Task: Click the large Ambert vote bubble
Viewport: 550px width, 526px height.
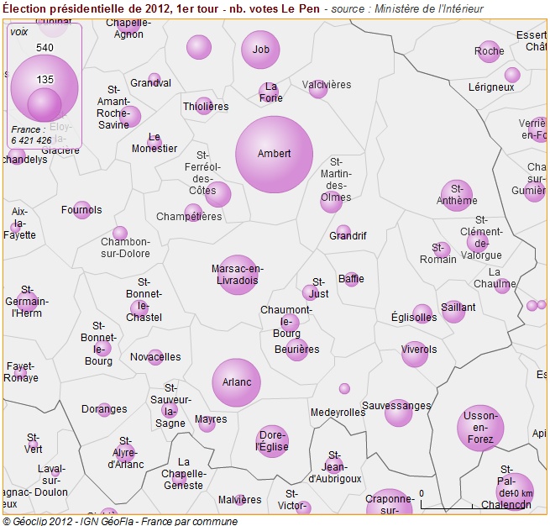Action: point(274,155)
